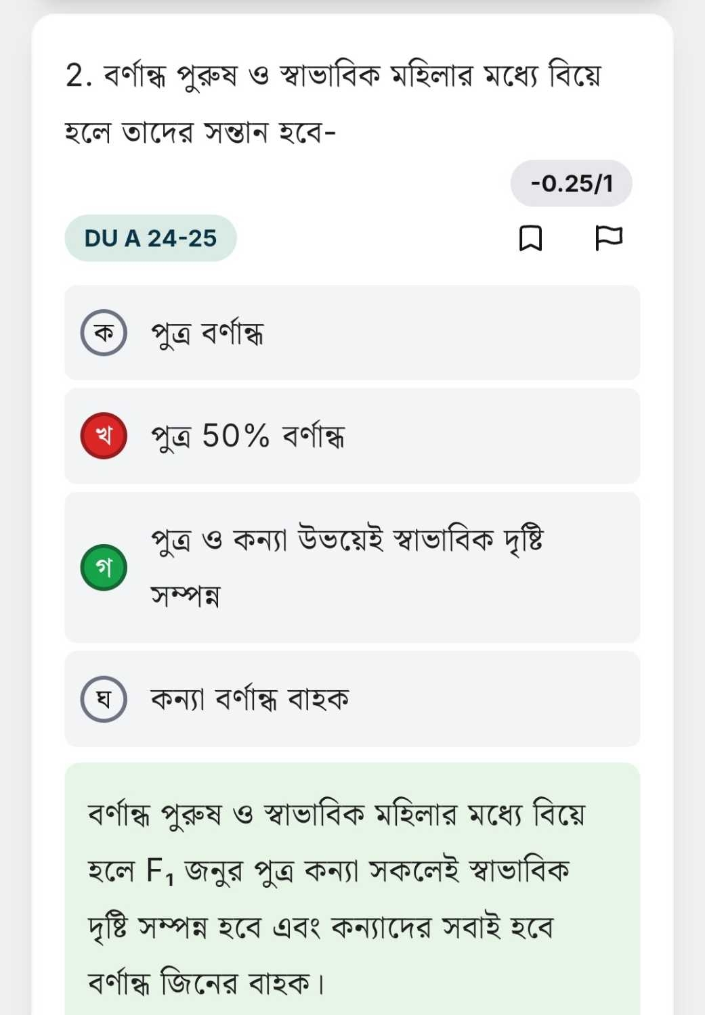Viewport: 705px width, 1015px height.
Task: Tap the question number "2."
Action: (79, 76)
